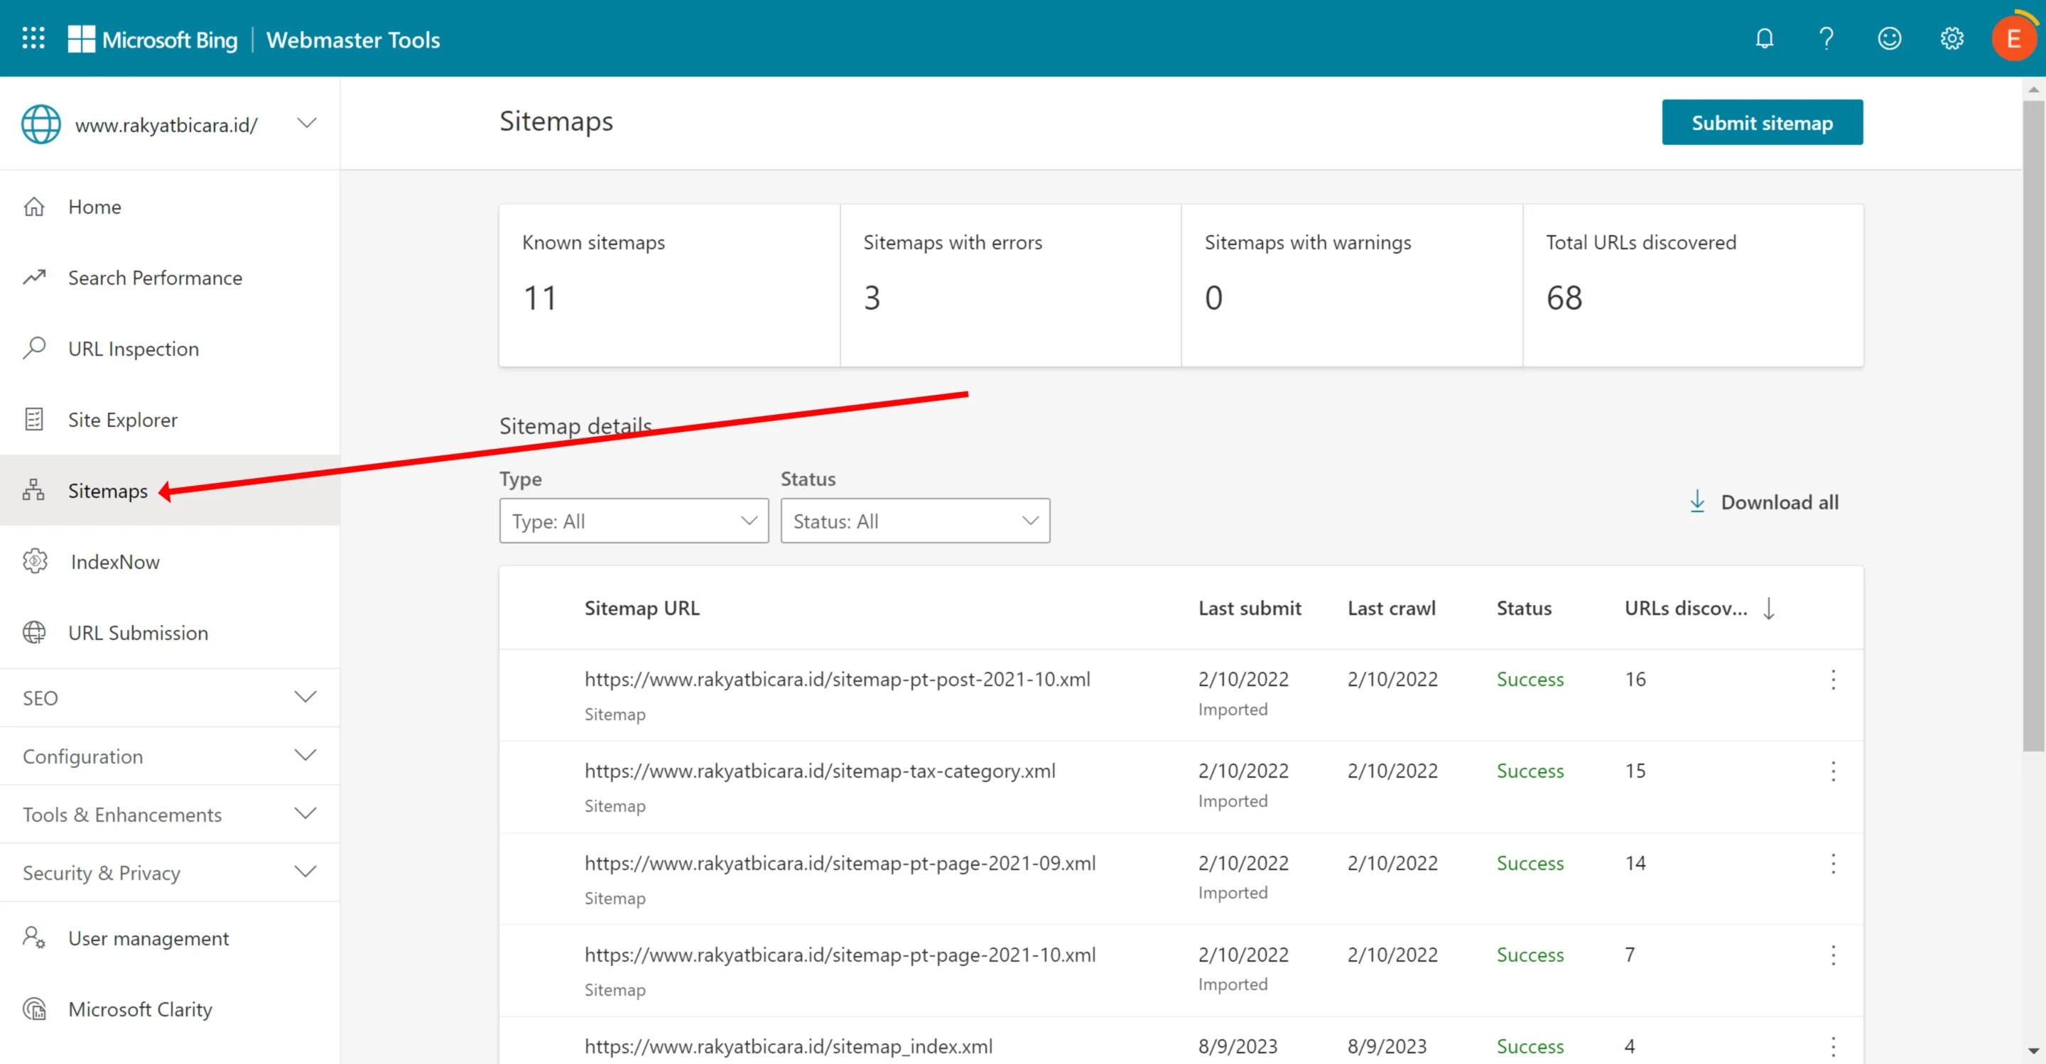Open more options for sitemap-pt-page-2021-10.xml

(x=1833, y=955)
